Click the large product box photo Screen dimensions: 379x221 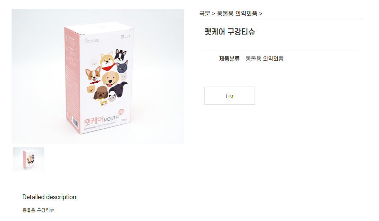[98, 77]
